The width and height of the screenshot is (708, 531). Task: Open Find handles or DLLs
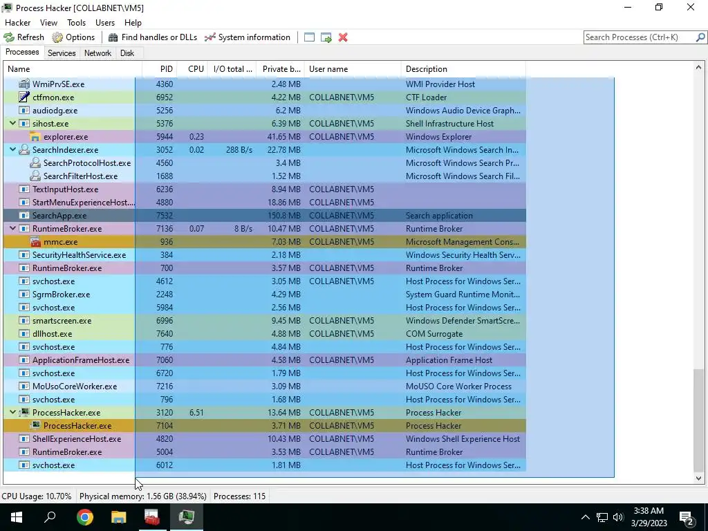[x=153, y=37]
